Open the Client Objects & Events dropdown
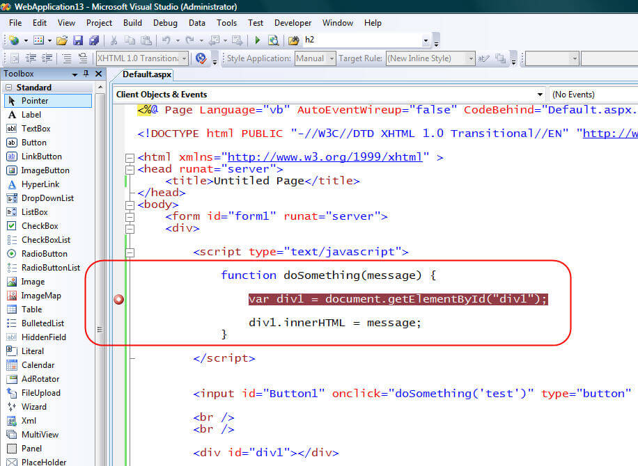This screenshot has height=466, width=638. tap(540, 95)
